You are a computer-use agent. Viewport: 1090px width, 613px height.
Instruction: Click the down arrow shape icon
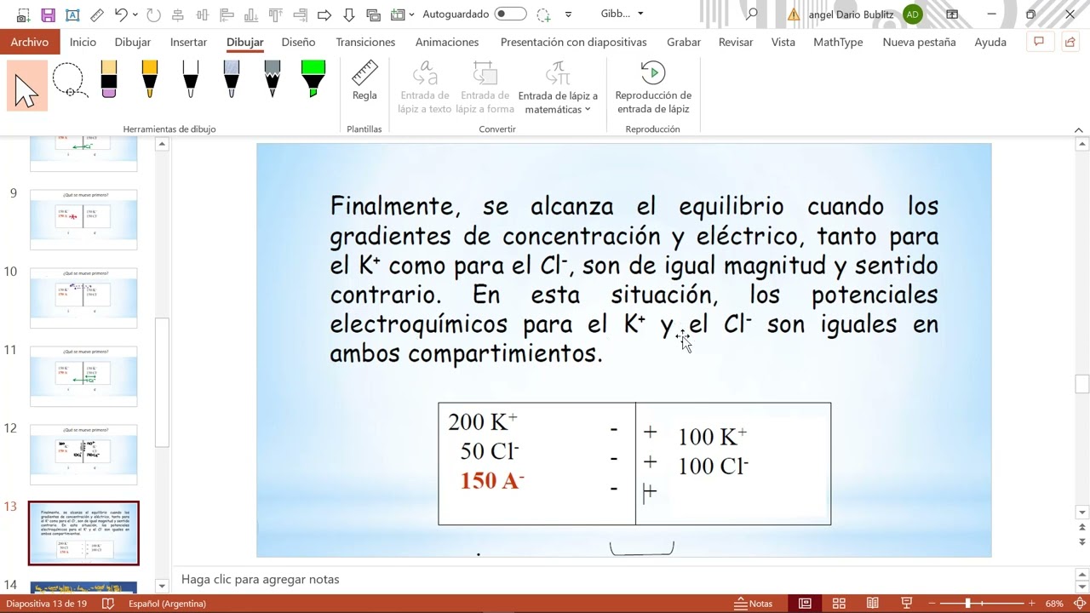[349, 14]
